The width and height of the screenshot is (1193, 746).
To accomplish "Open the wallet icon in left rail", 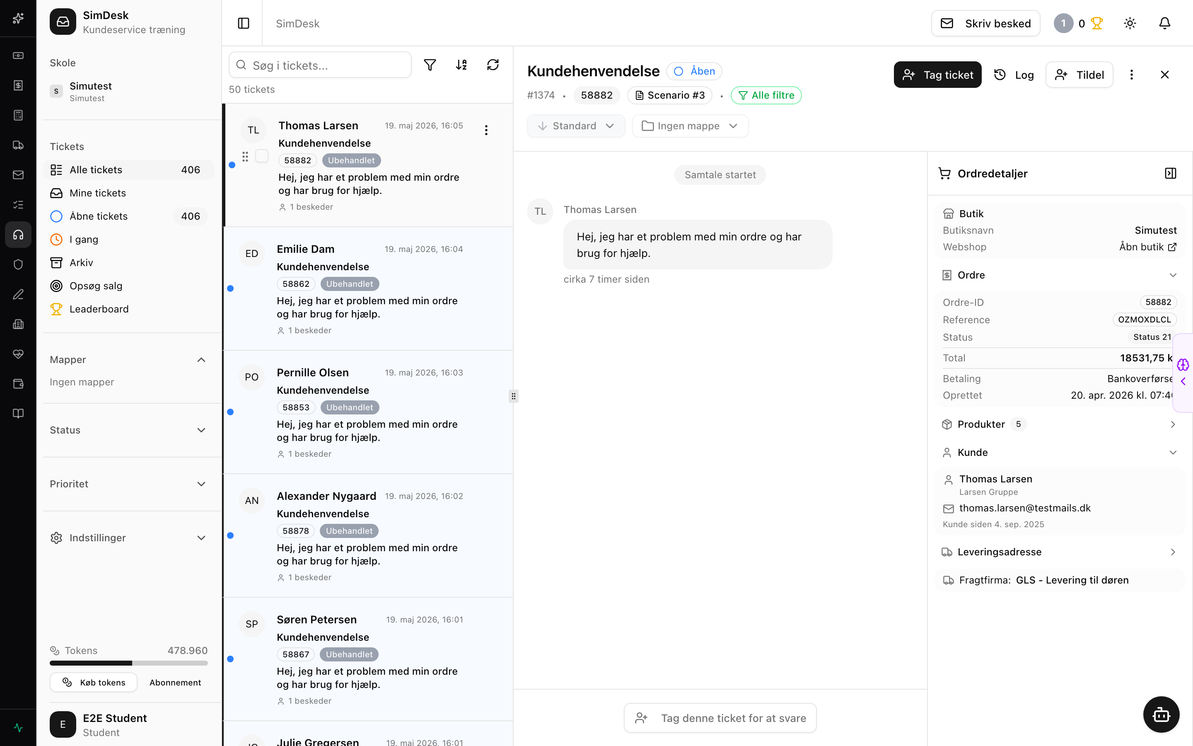I will click(18, 384).
